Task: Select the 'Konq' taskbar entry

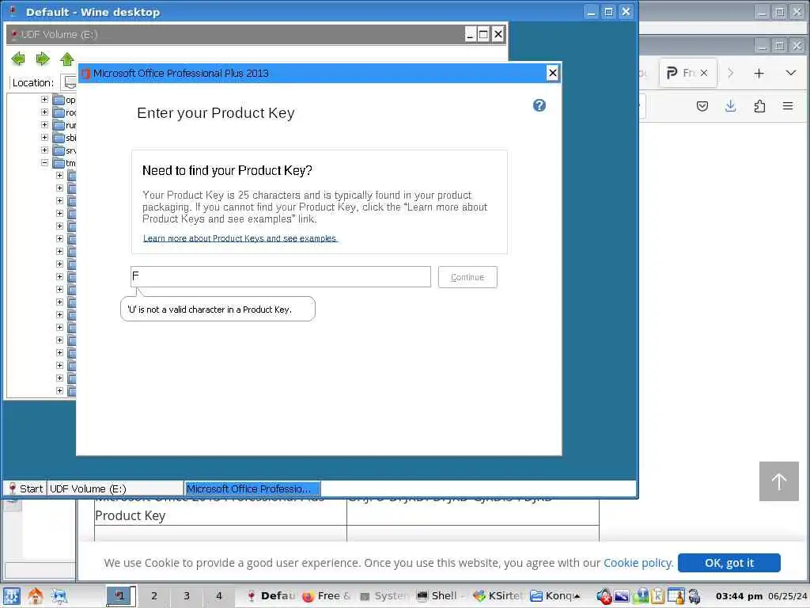Action: 553,596
